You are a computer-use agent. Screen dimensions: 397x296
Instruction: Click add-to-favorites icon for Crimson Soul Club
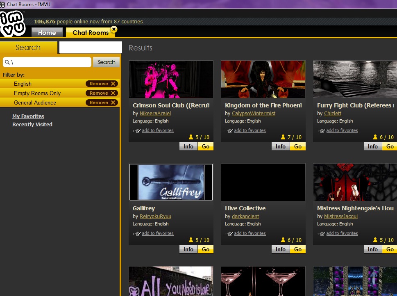point(137,131)
